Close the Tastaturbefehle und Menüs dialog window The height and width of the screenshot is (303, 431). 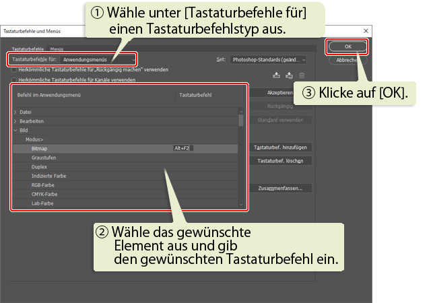366,31
